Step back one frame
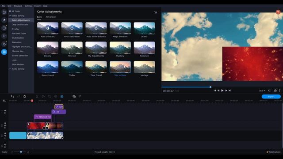The image size is (283, 159). point(218,91)
